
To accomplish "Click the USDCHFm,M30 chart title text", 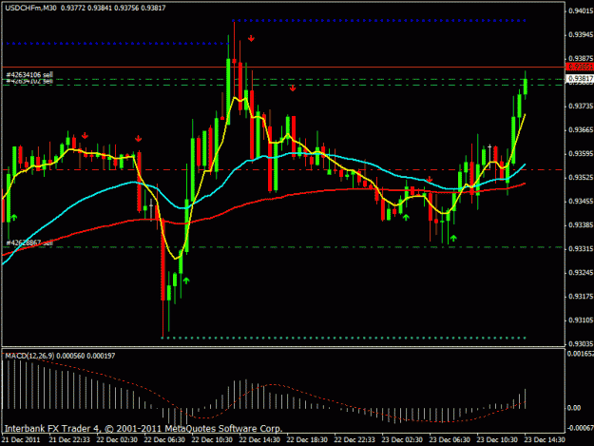I will (30, 8).
